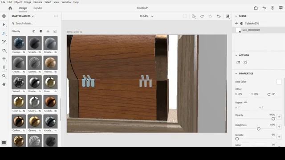Click the swap icon beside Brass material
This screenshot has height=160, width=285.
click(x=55, y=91)
